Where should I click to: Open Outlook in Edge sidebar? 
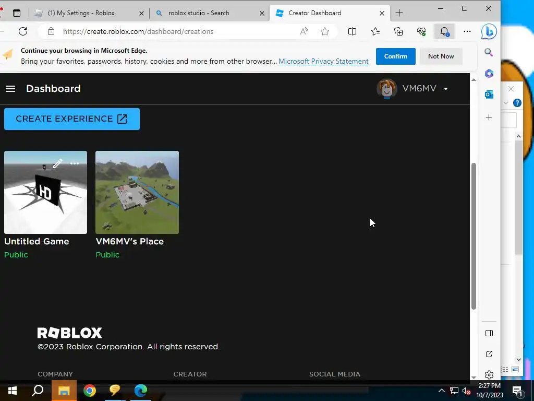point(489,95)
